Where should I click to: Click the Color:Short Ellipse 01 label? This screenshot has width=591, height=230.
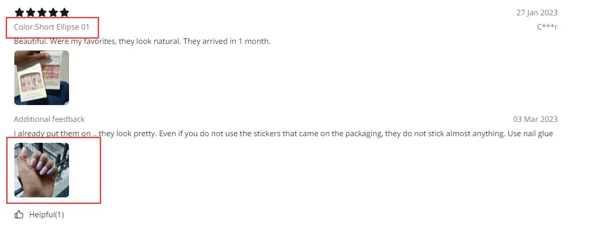click(x=52, y=27)
